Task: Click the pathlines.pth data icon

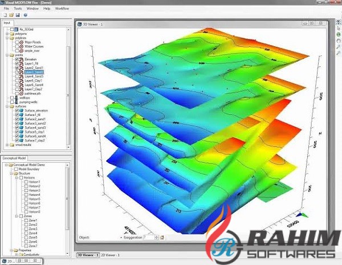Action: click(x=22, y=94)
